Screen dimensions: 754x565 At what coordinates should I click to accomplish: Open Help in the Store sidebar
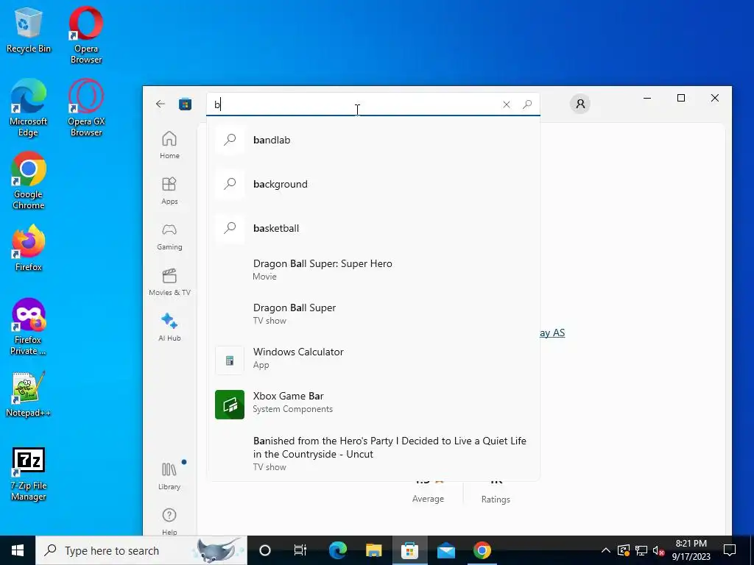[x=169, y=522]
